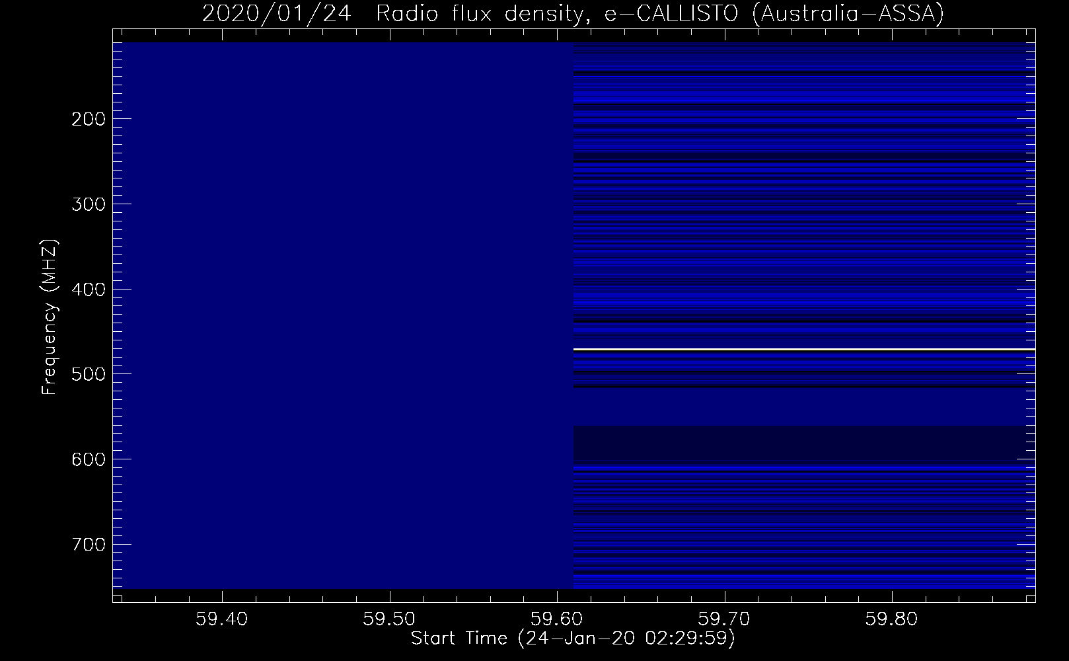Click time tick label 59.50
Image resolution: width=1069 pixels, height=661 pixels.
(x=390, y=619)
